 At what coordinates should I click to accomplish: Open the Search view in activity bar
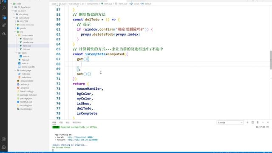4,8
